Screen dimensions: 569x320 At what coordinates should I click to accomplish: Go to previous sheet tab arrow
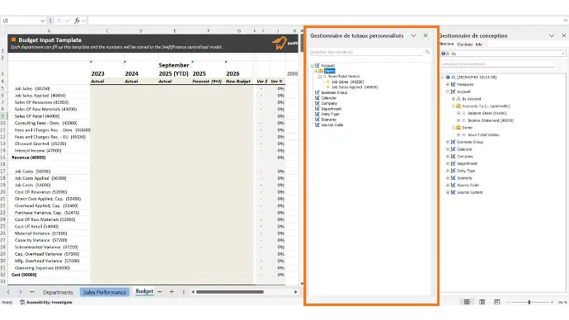[x=8, y=292]
